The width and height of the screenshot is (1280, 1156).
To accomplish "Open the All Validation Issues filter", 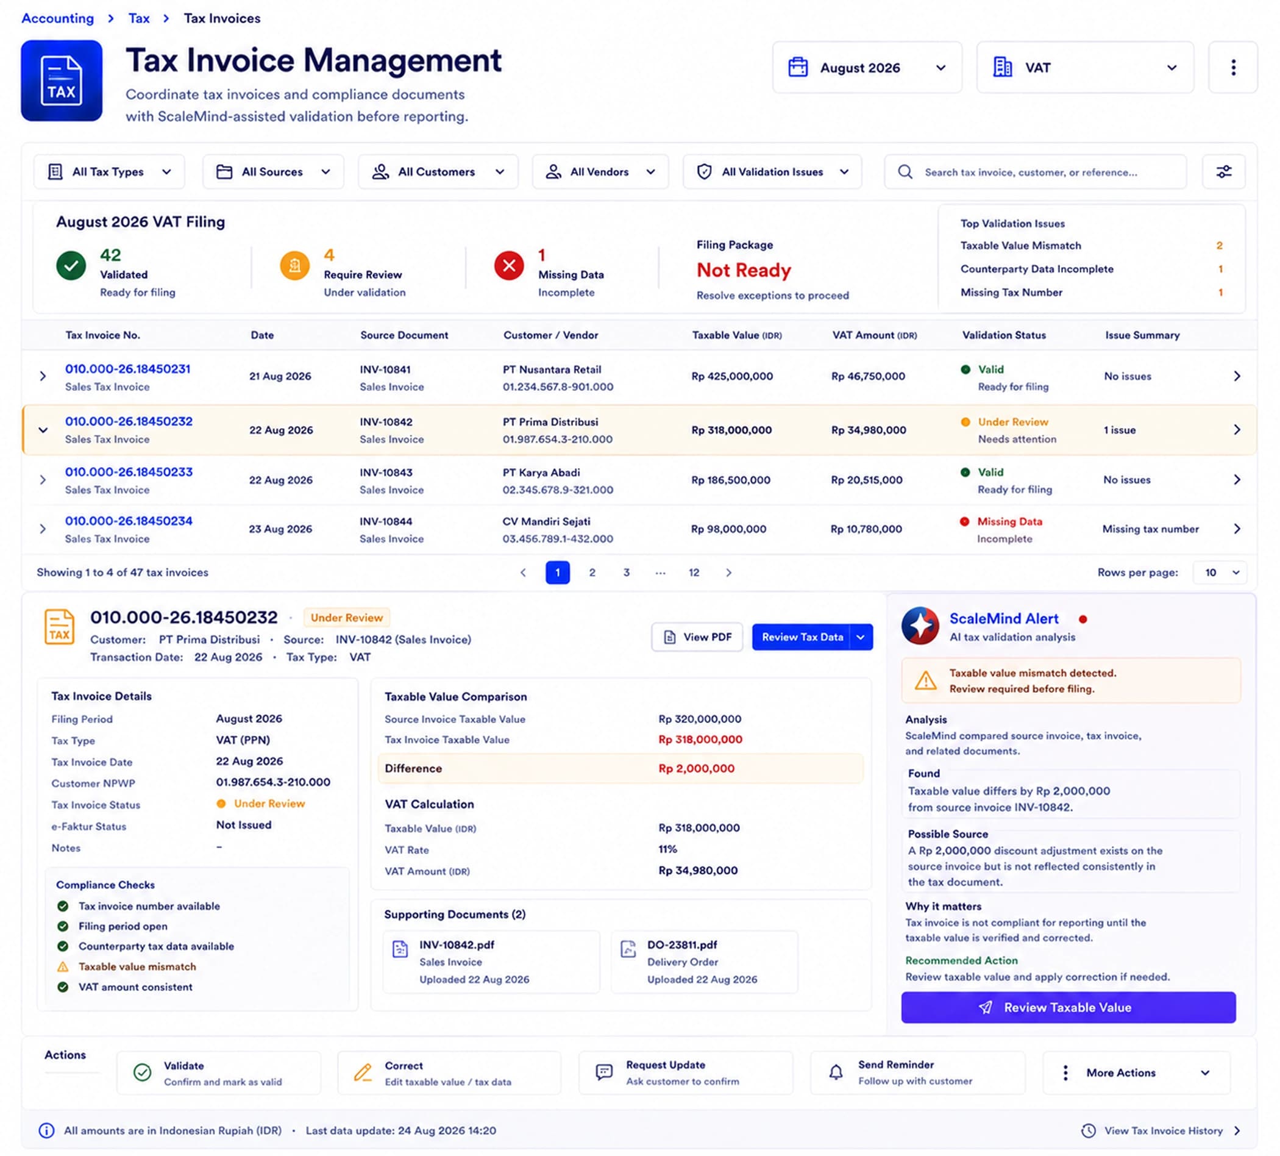I will coord(772,171).
